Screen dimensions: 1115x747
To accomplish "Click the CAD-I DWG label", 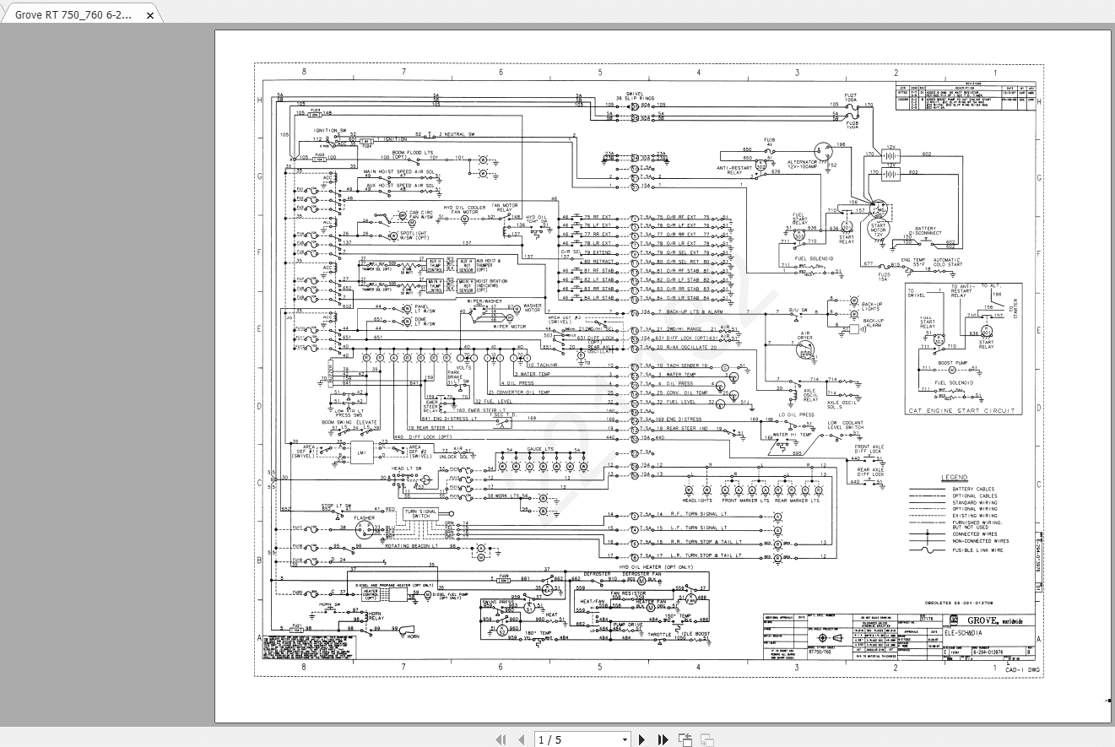I will tap(1025, 668).
